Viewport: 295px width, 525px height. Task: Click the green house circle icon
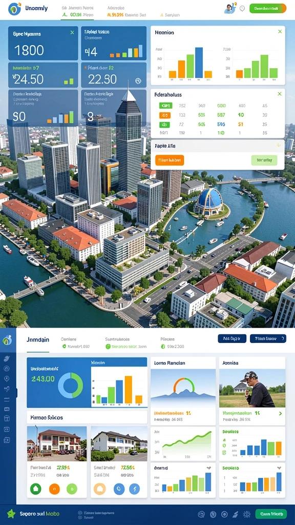35,489
